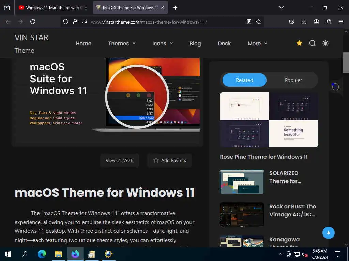
Task: Select the MacOS Theme For Windows 11 tab
Action: (x=130, y=7)
